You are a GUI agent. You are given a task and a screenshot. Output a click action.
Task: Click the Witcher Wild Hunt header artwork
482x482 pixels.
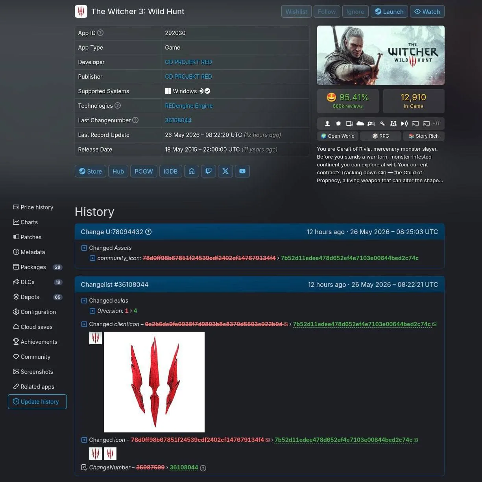[x=380, y=55]
